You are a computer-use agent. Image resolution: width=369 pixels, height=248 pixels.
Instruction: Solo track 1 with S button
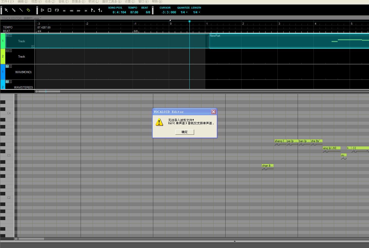point(10,35)
